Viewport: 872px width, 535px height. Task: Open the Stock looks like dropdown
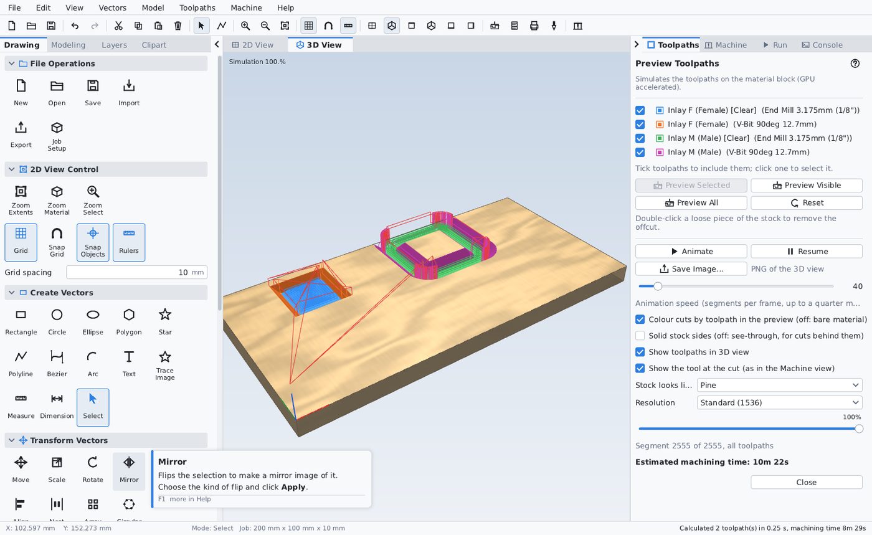coord(779,385)
